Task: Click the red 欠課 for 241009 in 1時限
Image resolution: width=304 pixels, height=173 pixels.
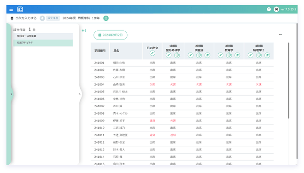Action: click(x=173, y=121)
